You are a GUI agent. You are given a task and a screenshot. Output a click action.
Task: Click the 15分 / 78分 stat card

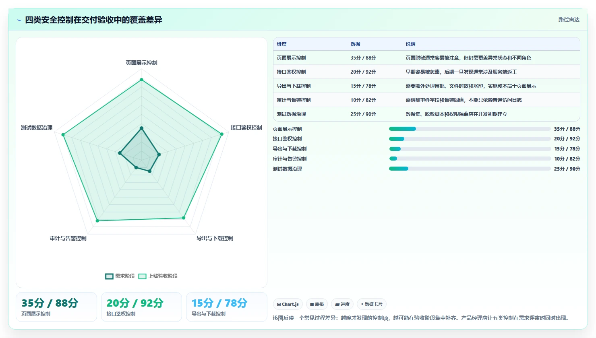click(226, 307)
